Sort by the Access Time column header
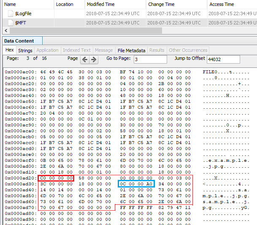This screenshot has height=225, width=257. [232, 4]
